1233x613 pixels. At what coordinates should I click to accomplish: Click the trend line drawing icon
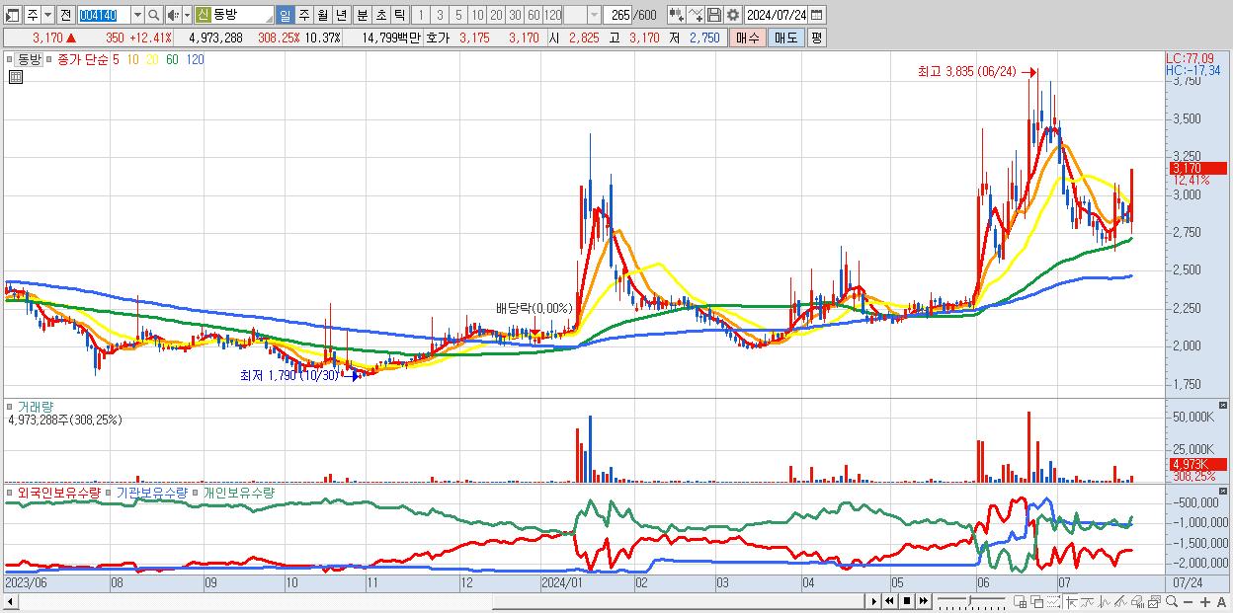coord(1088,601)
